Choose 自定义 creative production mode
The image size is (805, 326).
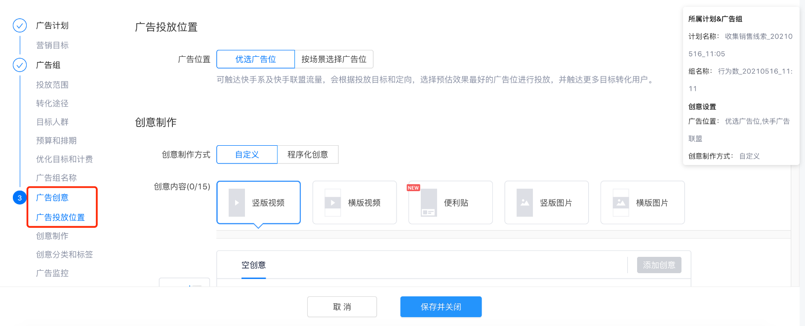(247, 155)
